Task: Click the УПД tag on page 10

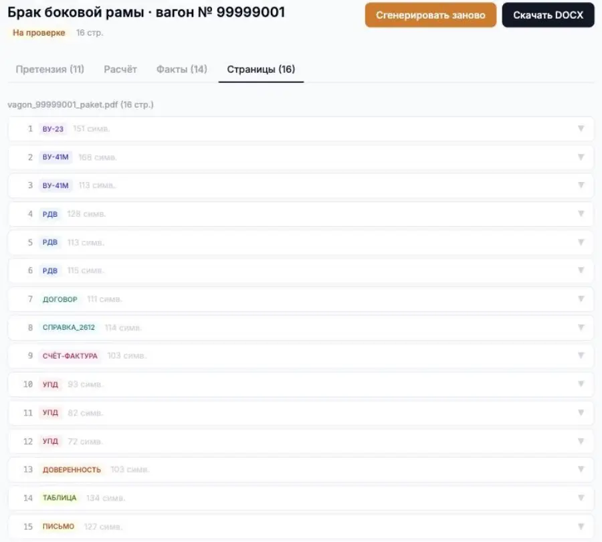Action: pos(50,385)
